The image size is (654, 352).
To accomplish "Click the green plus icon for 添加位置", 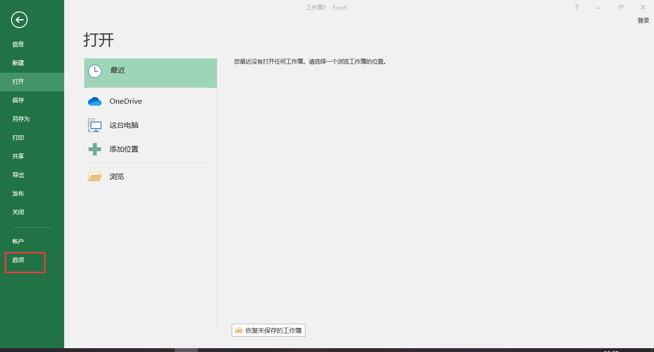I will click(x=94, y=149).
